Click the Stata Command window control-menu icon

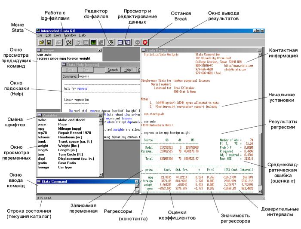(39, 181)
